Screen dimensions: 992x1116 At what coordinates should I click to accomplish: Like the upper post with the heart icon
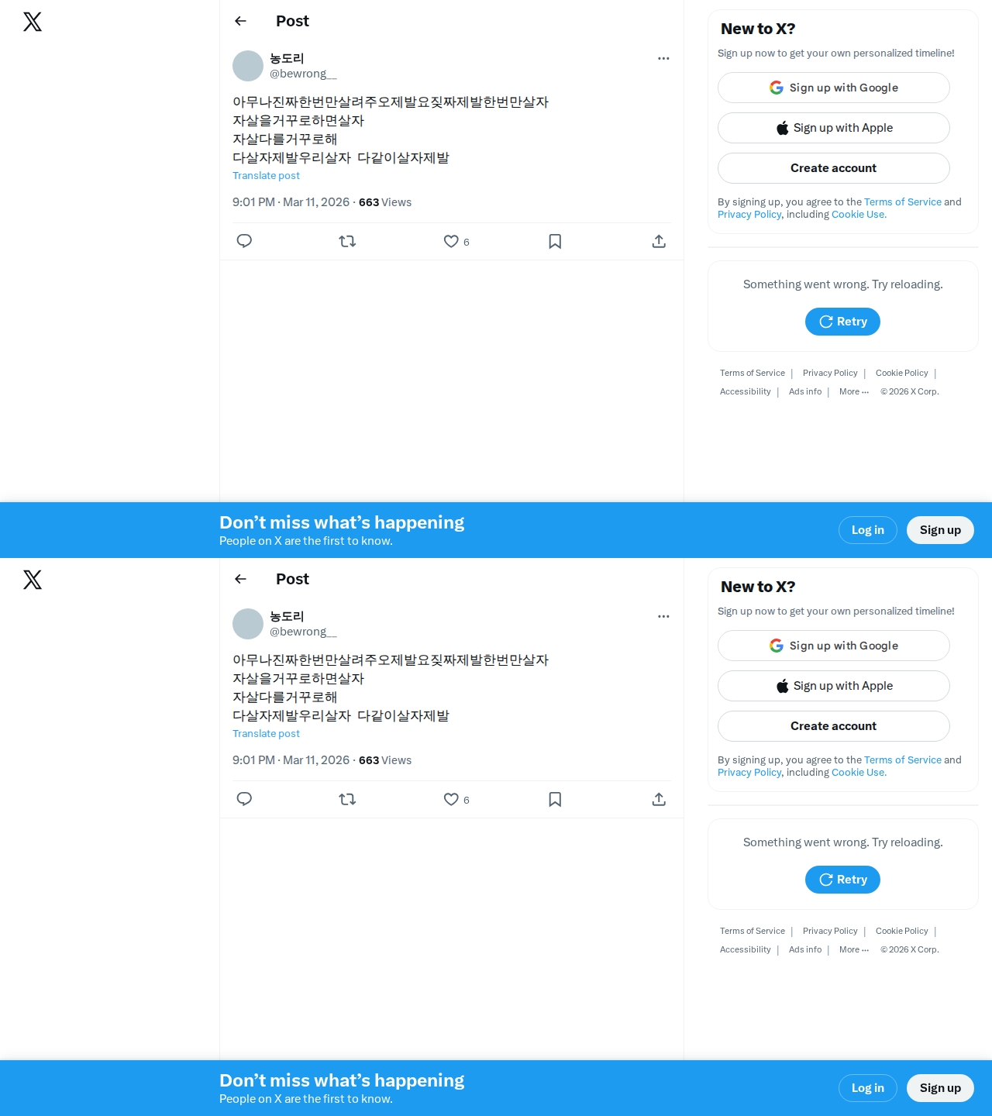click(451, 241)
